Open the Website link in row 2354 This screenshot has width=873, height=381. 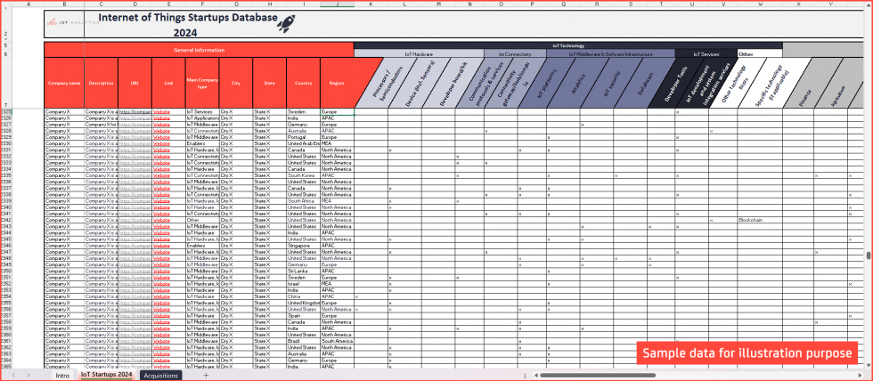tap(161, 296)
